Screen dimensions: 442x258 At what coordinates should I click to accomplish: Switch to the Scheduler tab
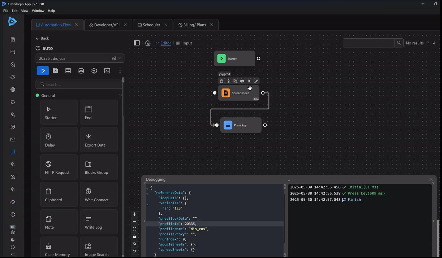[151, 25]
